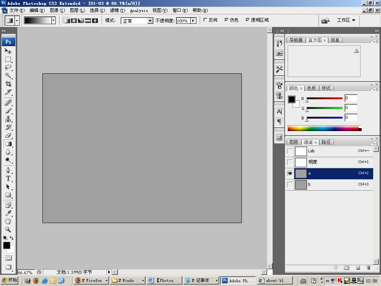
Task: Select the Healing Brush tool
Action: click(8, 103)
